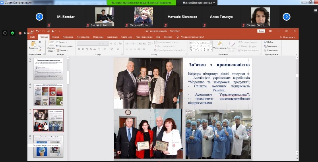Create a new slide (Создать слайд)
318x162 pixels.
click(51, 46)
